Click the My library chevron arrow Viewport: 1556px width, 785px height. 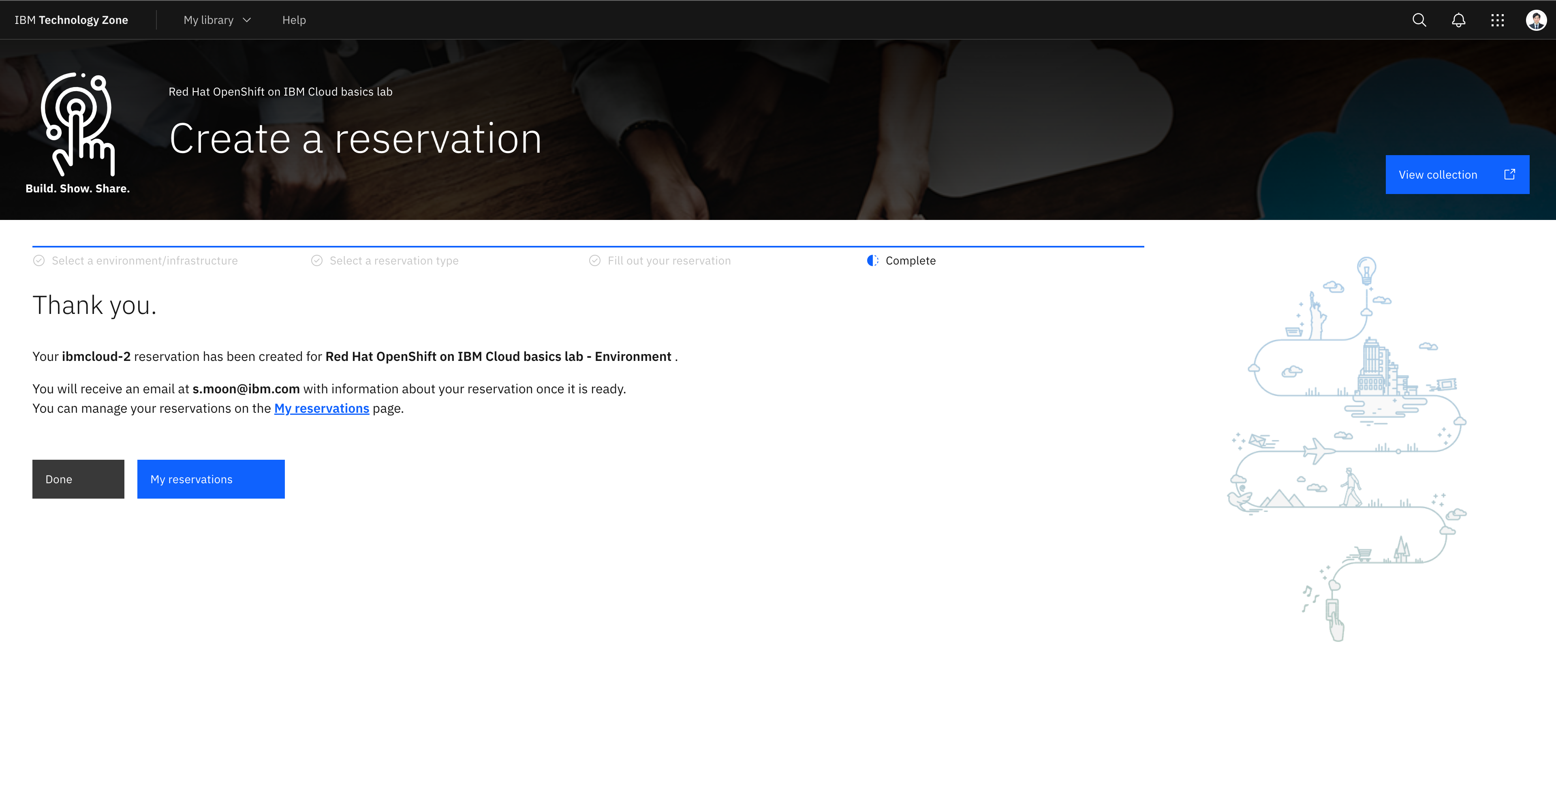pyautogui.click(x=246, y=20)
